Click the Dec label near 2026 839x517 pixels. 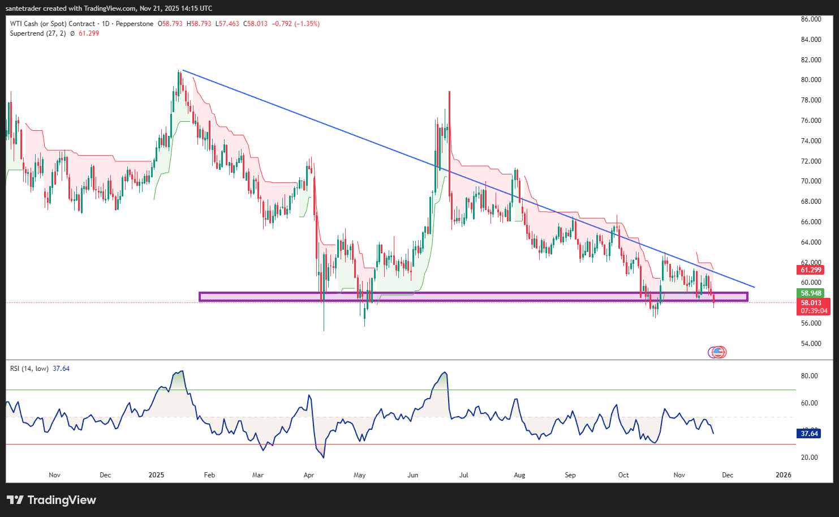click(x=728, y=475)
